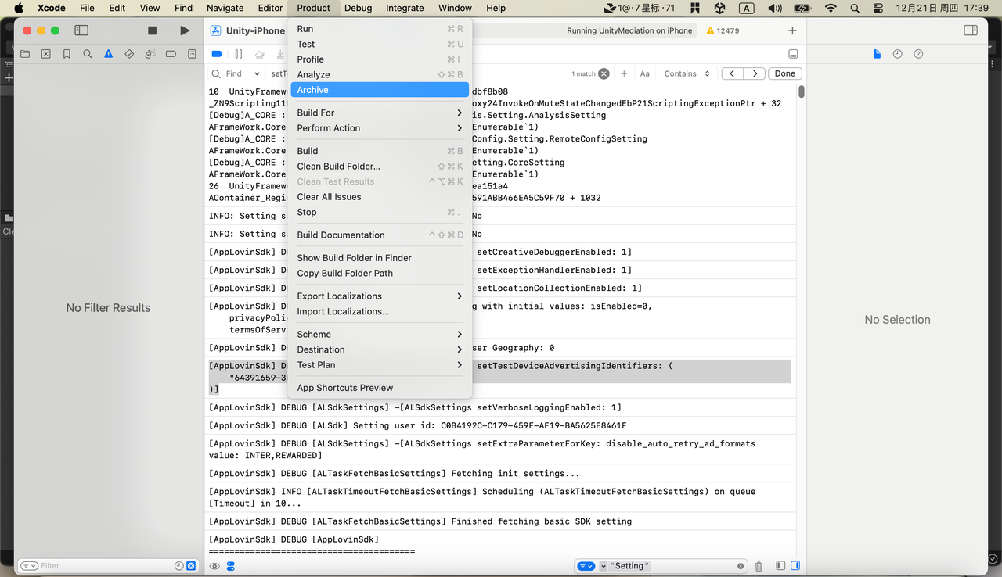Open the File inspector icon
Viewport: 1002px width, 577px height.
[877, 54]
